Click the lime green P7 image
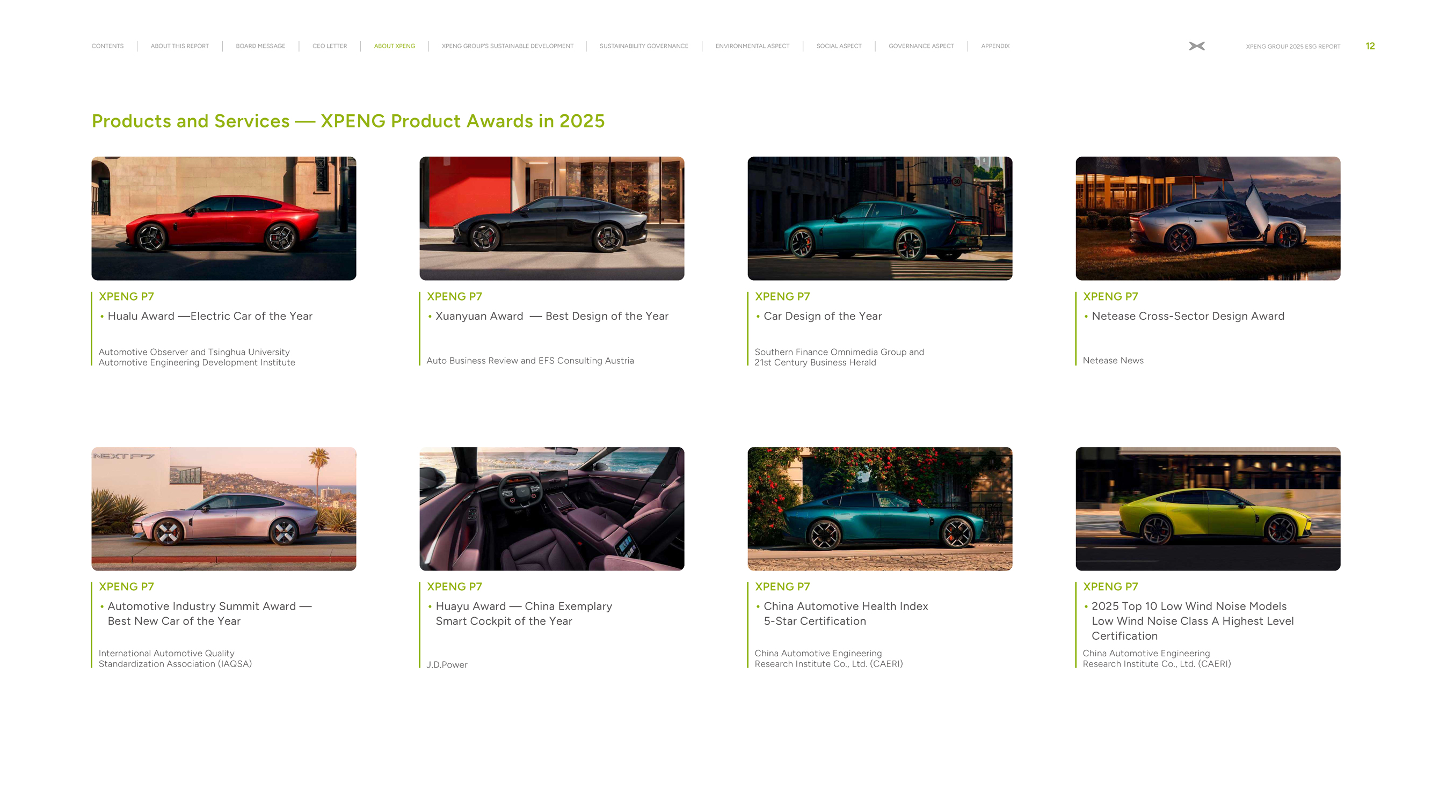This screenshot has width=1432, height=805. pos(1208,508)
